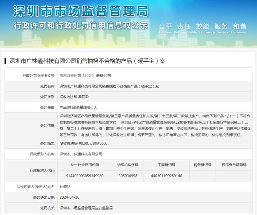Click the 责任 Responsibility slogan in the banner

(185, 28)
